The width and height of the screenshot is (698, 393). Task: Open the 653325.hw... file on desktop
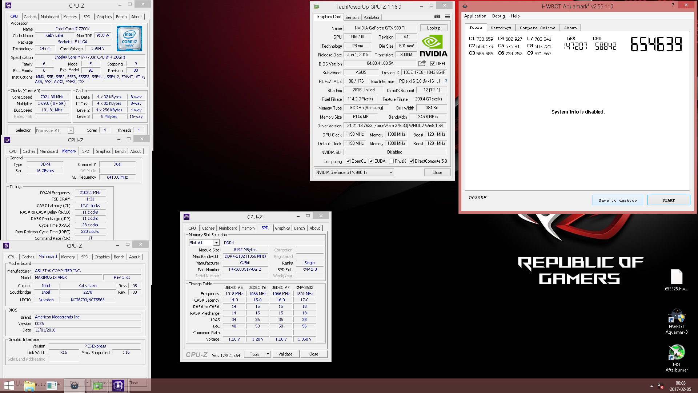point(677,280)
